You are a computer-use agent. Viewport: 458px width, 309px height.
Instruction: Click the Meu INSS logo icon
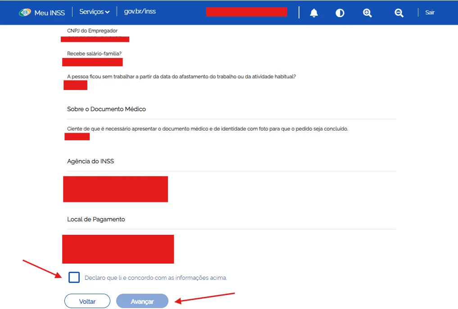(x=25, y=13)
